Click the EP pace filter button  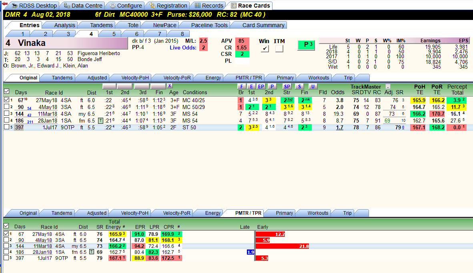click(261, 86)
